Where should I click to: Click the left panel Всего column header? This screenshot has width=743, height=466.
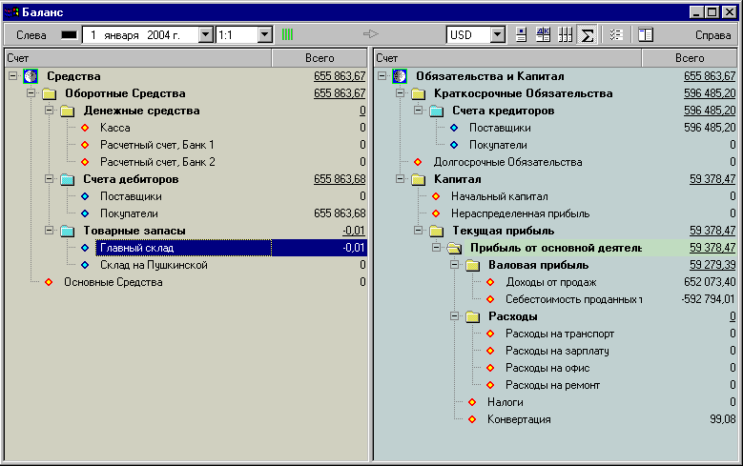point(320,58)
